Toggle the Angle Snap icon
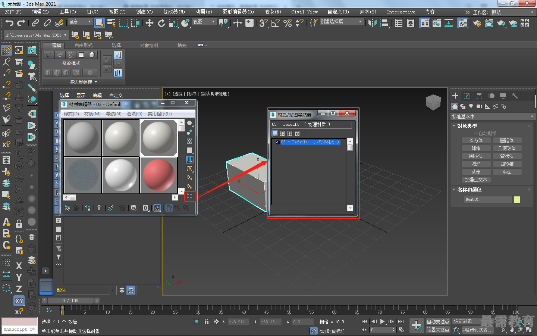This screenshot has height=336, width=537. pyautogui.click(x=276, y=23)
